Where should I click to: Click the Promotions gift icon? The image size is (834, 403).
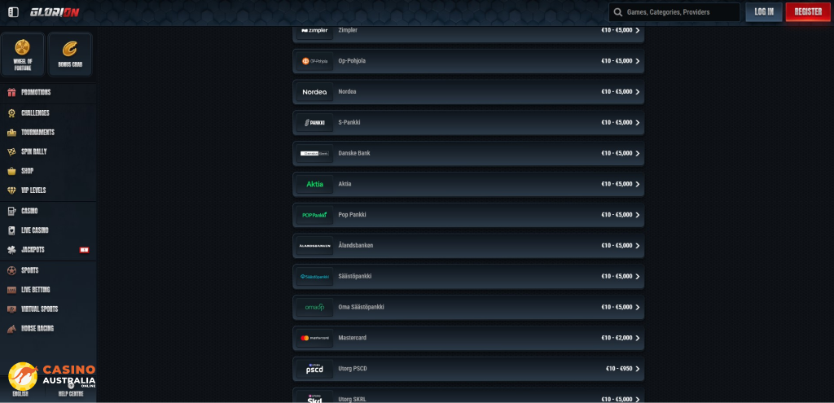(x=11, y=93)
